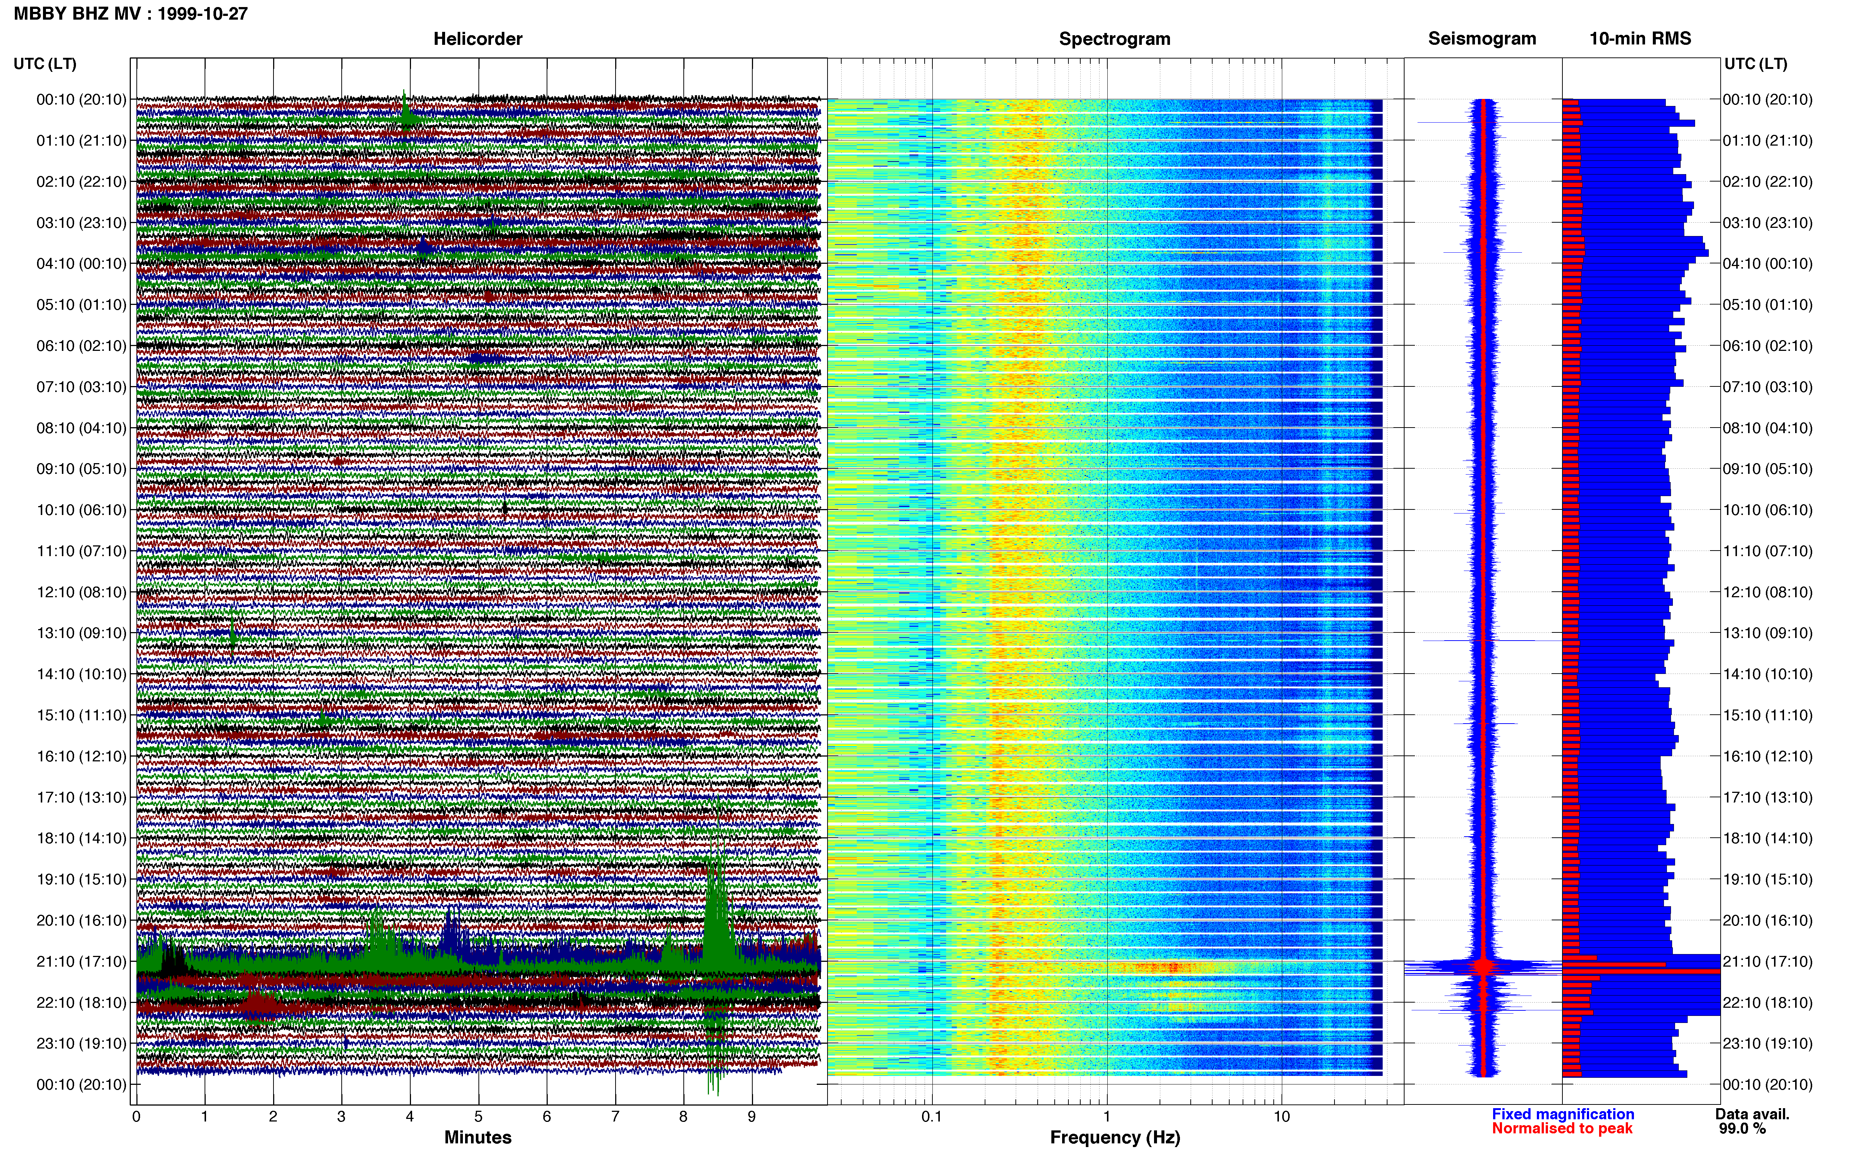This screenshot has width=1860, height=1163.
Task: Click left time label '04:10 (00:10)'
Action: coord(82,263)
